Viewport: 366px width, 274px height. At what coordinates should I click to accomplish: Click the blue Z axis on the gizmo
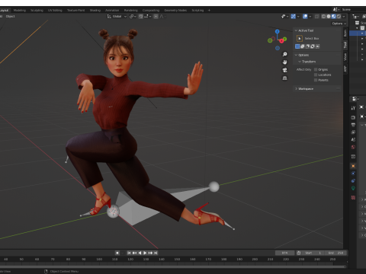coord(278,31)
